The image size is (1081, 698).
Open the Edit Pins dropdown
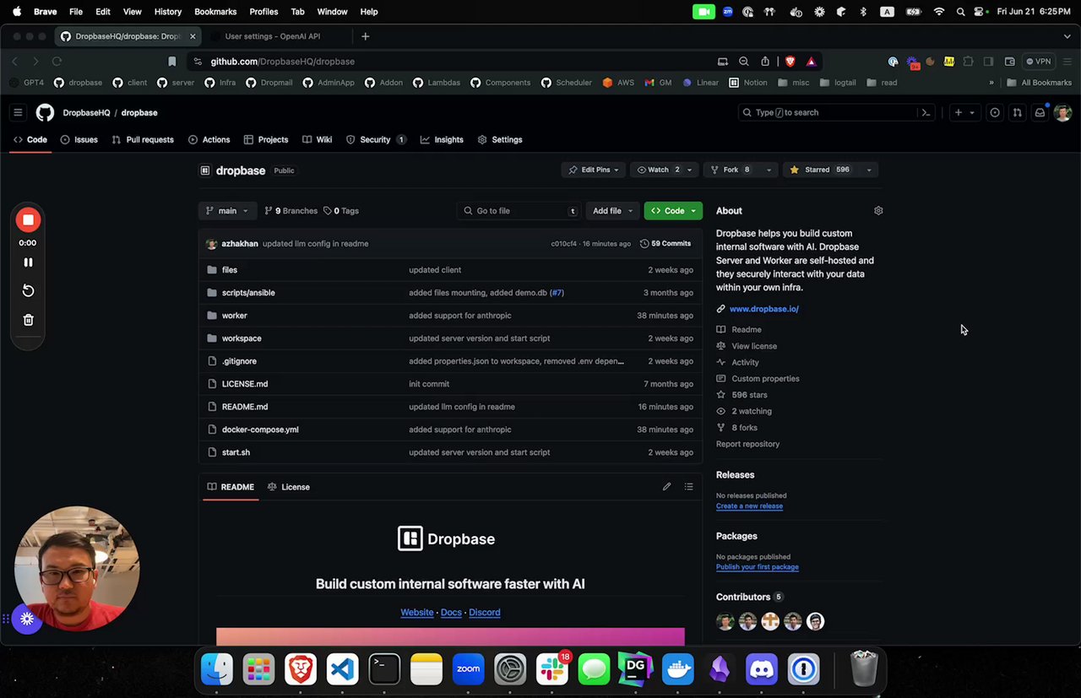(x=594, y=170)
